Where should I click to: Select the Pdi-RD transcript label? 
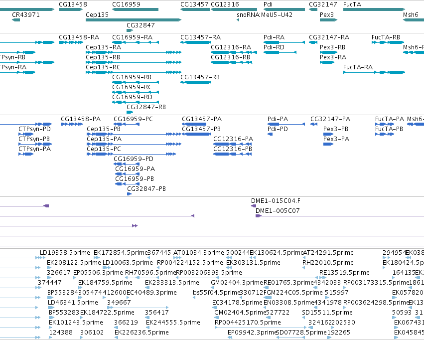click(x=274, y=47)
